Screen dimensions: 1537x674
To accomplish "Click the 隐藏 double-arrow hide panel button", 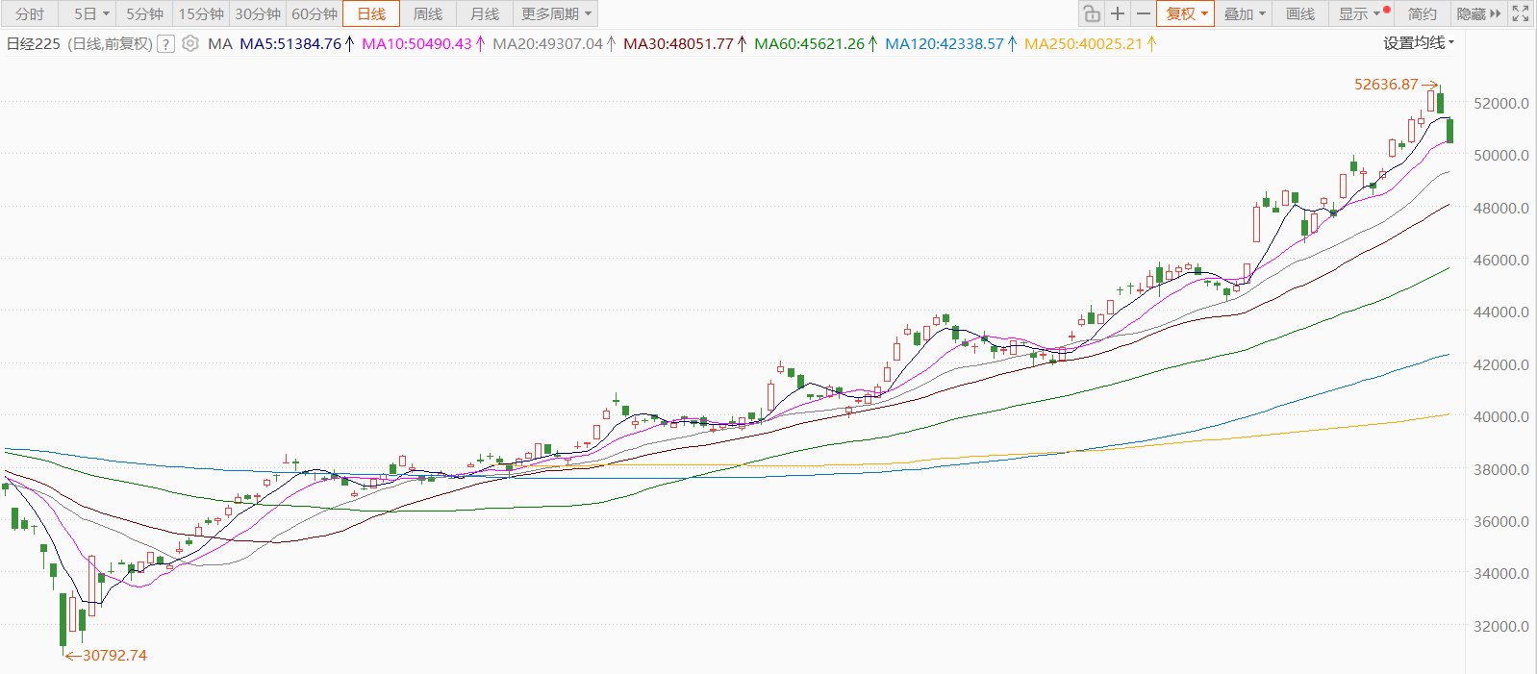I will coord(1478,13).
